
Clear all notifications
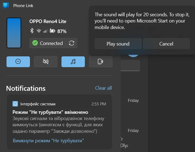(103, 88)
